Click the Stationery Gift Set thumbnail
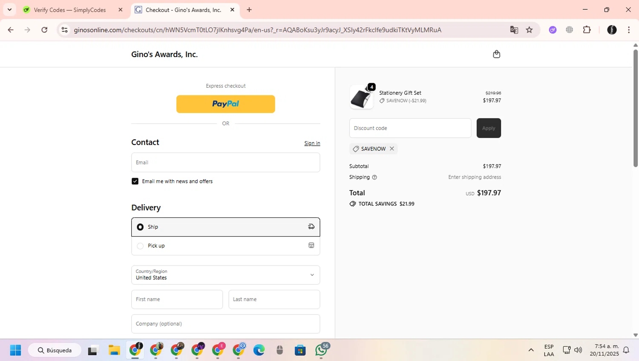The width and height of the screenshot is (639, 361). pos(362,97)
